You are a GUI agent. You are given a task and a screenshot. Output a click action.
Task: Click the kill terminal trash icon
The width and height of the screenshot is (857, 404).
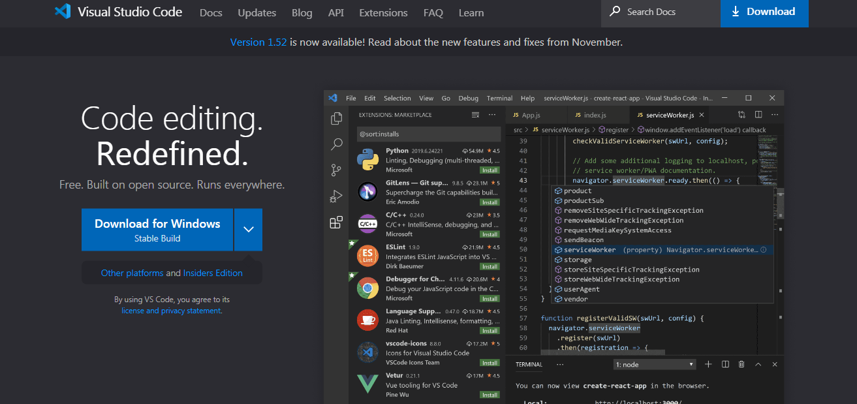[741, 364]
